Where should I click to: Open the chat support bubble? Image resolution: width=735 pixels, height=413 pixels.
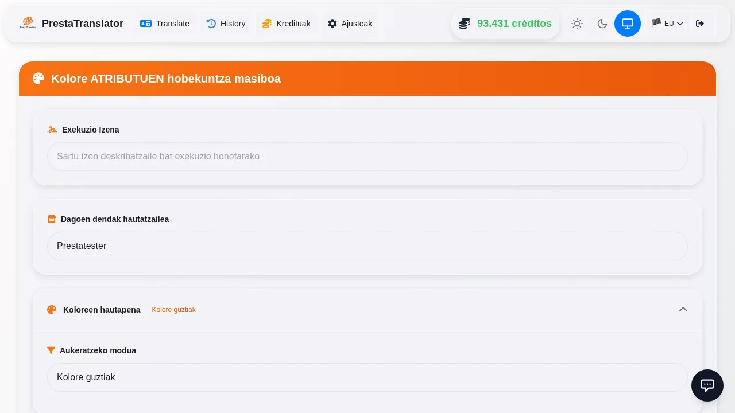707,385
